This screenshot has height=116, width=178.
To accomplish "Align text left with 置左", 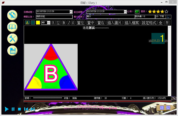I will click(x=80, y=23).
